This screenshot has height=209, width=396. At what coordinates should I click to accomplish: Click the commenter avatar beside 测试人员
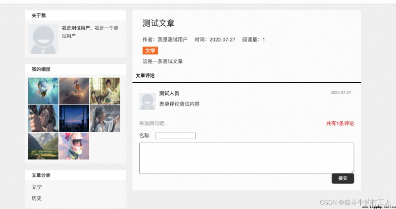click(x=148, y=102)
